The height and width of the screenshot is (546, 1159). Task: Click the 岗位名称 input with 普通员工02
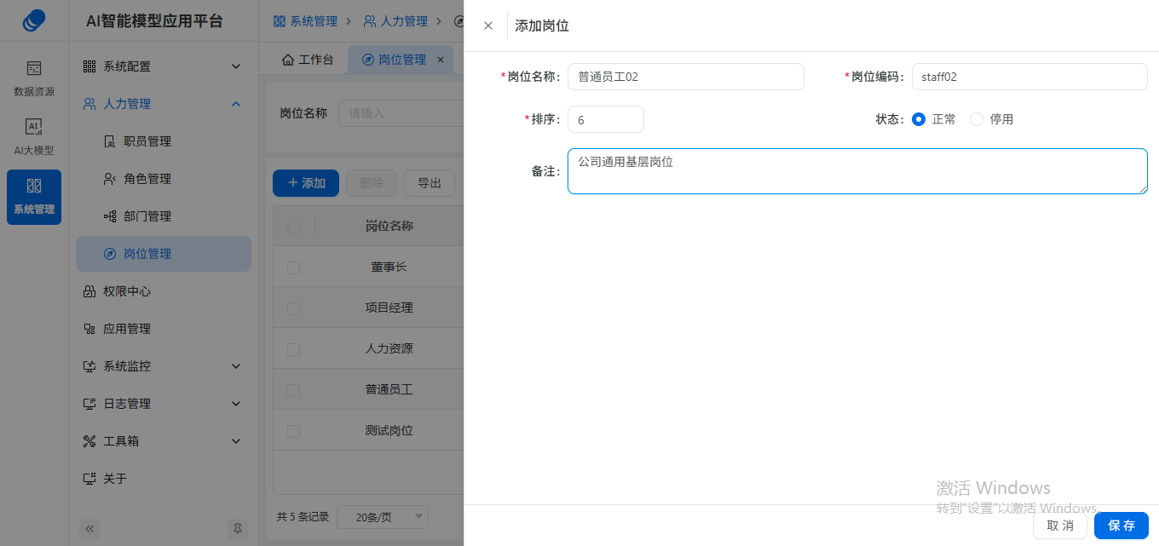[686, 77]
